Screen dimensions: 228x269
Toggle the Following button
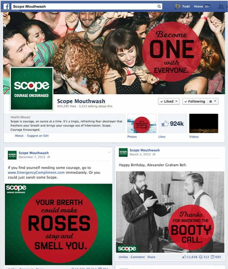195,101
